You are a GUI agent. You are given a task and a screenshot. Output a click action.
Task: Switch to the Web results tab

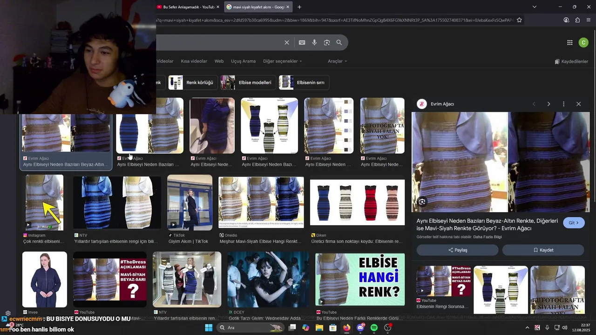point(219,61)
